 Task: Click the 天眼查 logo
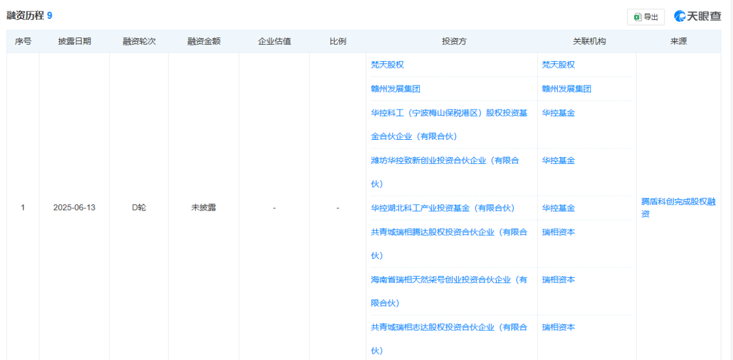pyautogui.click(x=697, y=16)
